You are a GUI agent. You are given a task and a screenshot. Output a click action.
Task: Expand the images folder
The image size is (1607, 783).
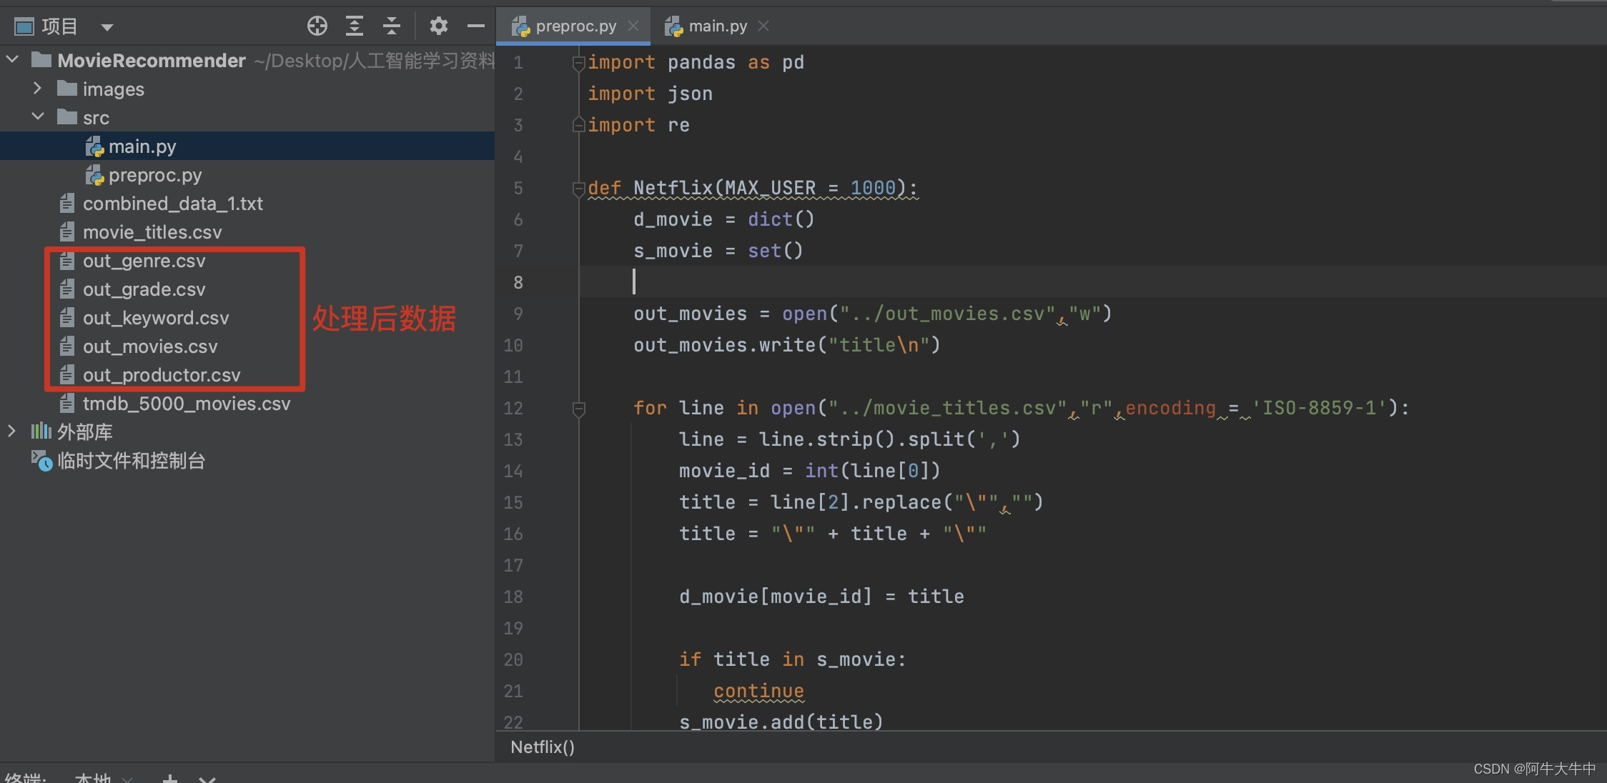[x=37, y=89]
